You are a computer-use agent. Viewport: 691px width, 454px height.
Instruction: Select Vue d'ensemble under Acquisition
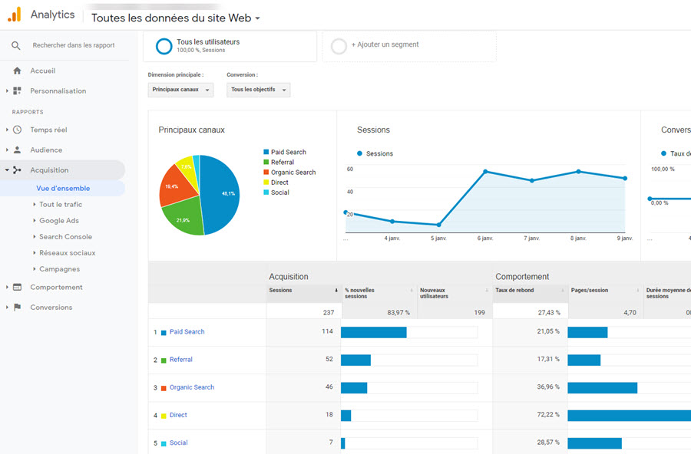[x=63, y=188]
